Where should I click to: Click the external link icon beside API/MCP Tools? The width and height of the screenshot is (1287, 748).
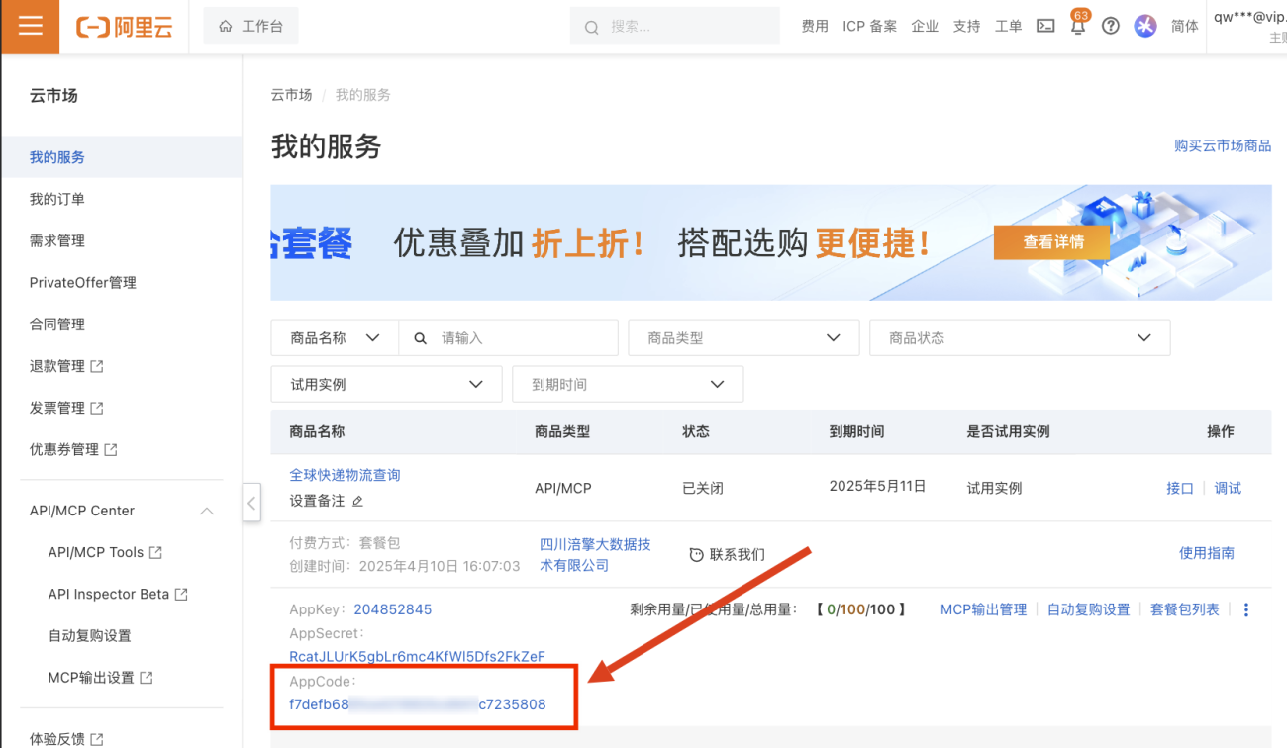coord(155,552)
